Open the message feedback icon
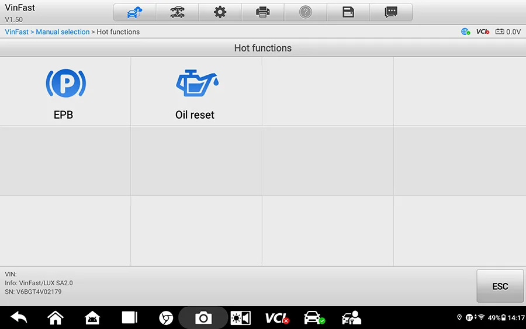Viewport: 526px width, 329px height. [x=391, y=12]
